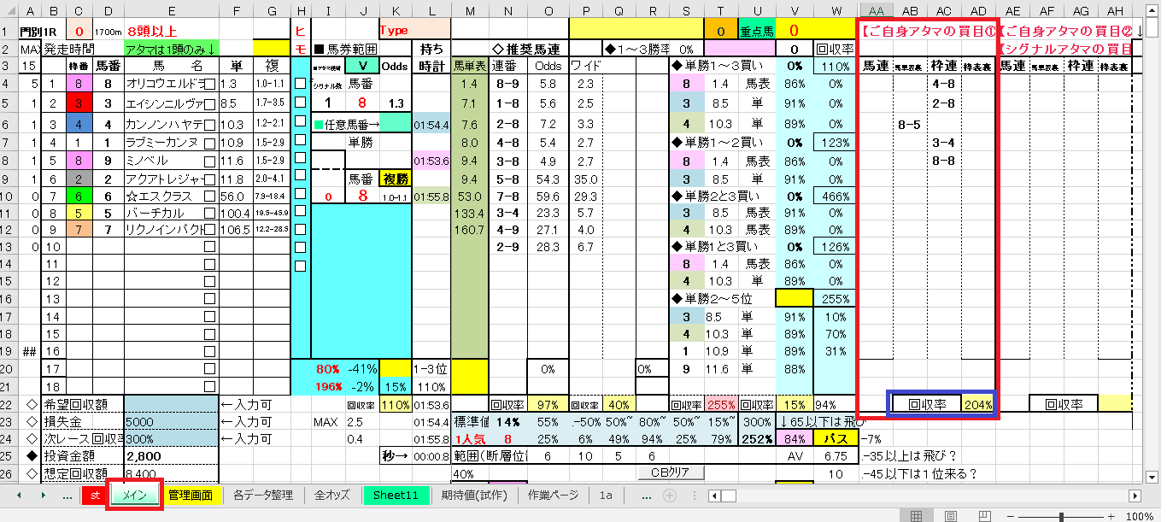This screenshot has height=522, width=1167.
Task: Switch to Page Break Preview
Action: (982, 516)
